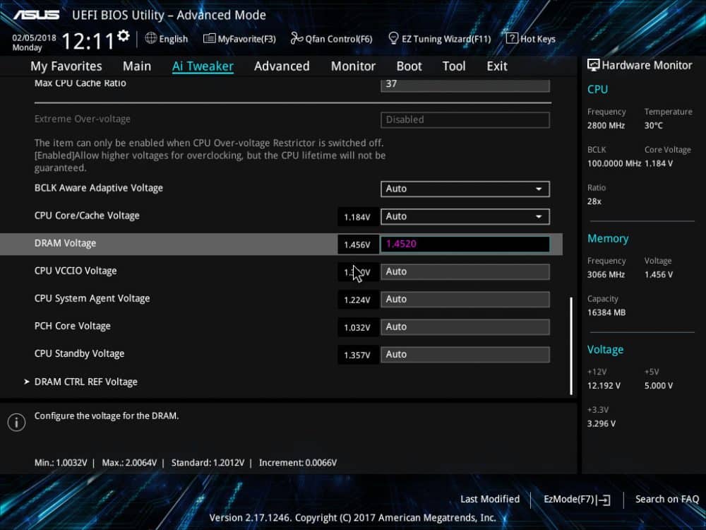Open the Monitor tab
This screenshot has width=706, height=530.
(x=353, y=66)
